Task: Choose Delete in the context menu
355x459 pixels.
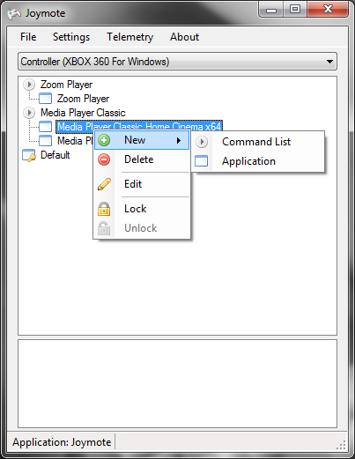Action: 142,159
